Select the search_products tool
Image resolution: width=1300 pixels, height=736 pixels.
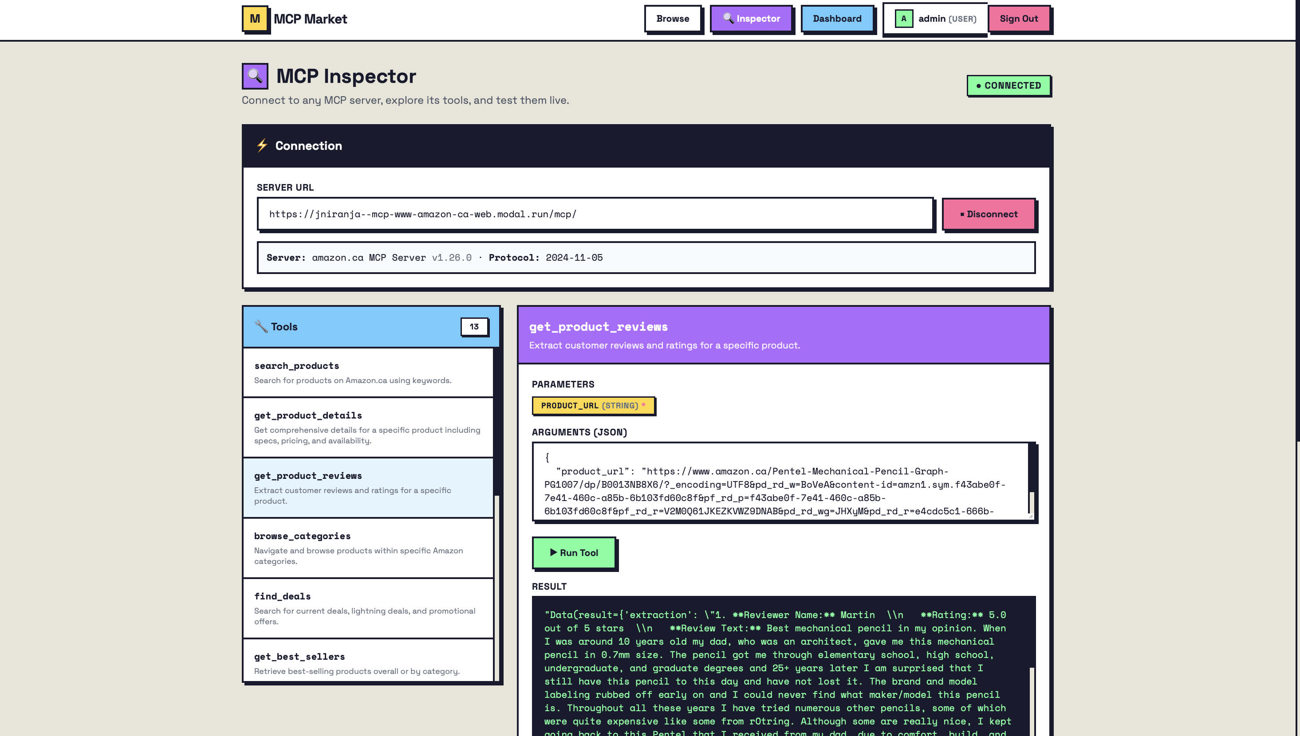368,372
